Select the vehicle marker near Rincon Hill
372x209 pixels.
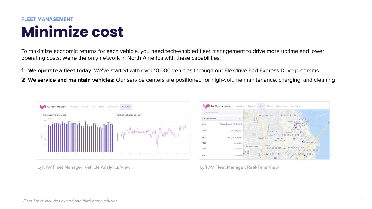pyautogui.click(x=302, y=141)
